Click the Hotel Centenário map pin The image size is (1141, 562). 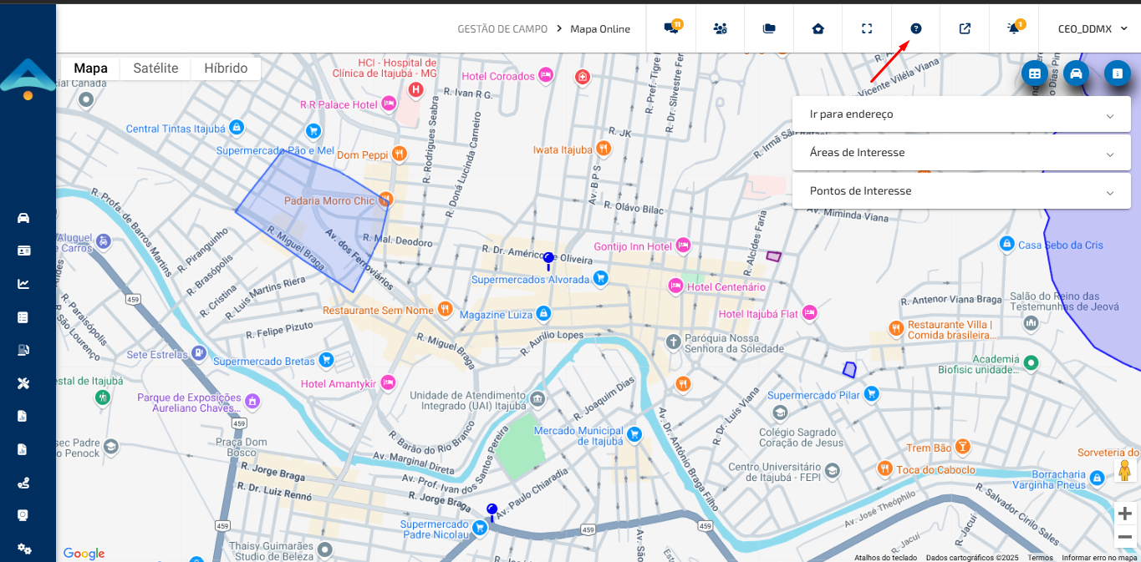pos(675,286)
